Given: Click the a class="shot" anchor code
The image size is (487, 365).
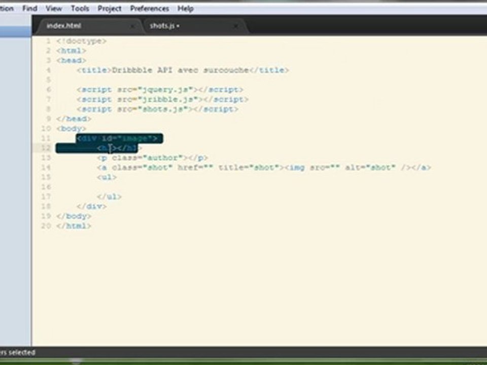Looking at the screenshot, I should tap(191, 168).
